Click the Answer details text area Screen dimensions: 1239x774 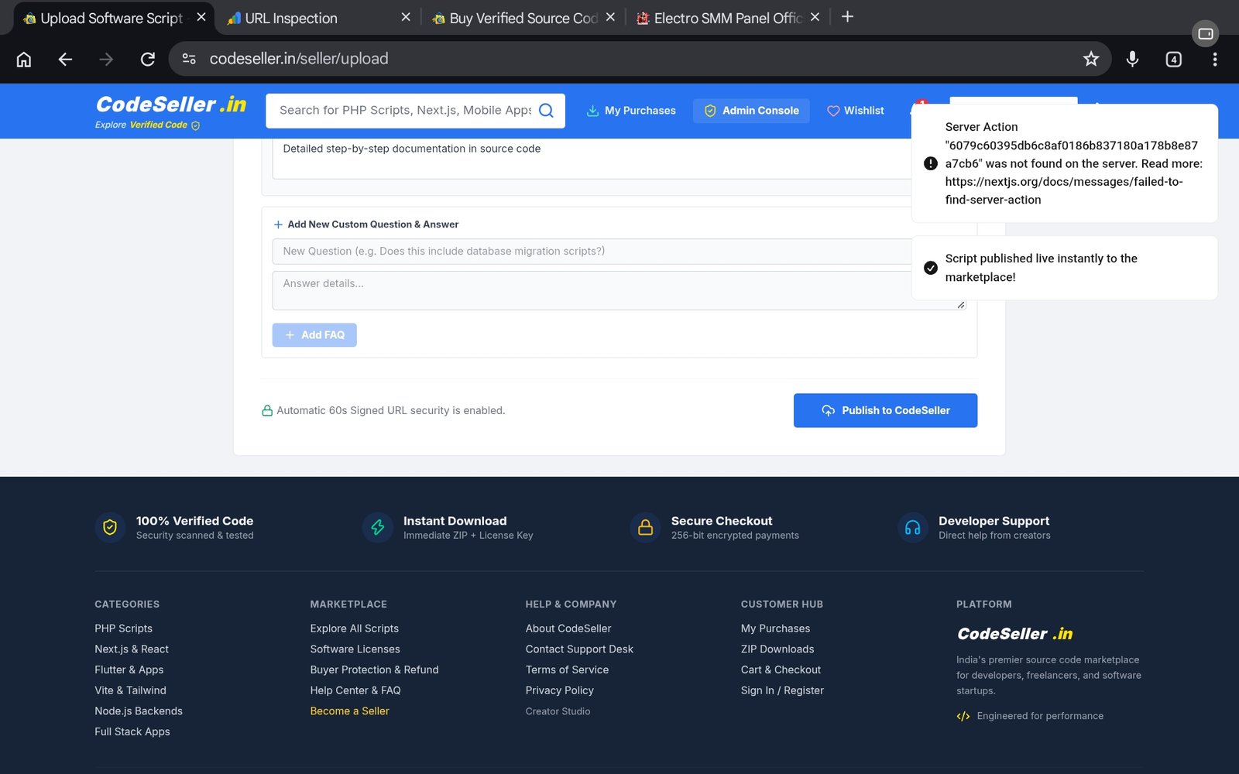[619, 290]
